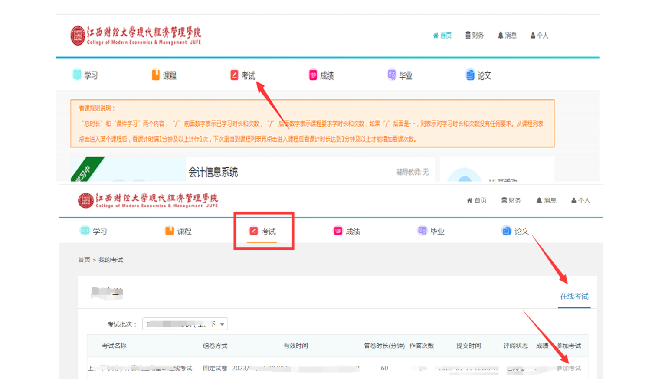
Task: Open the purple 毕业 icon in the lower nav bar
Action: pyautogui.click(x=422, y=231)
